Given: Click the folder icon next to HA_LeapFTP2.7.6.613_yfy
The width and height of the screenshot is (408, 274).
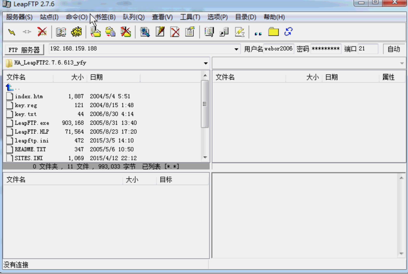Looking at the screenshot, I should coord(9,63).
